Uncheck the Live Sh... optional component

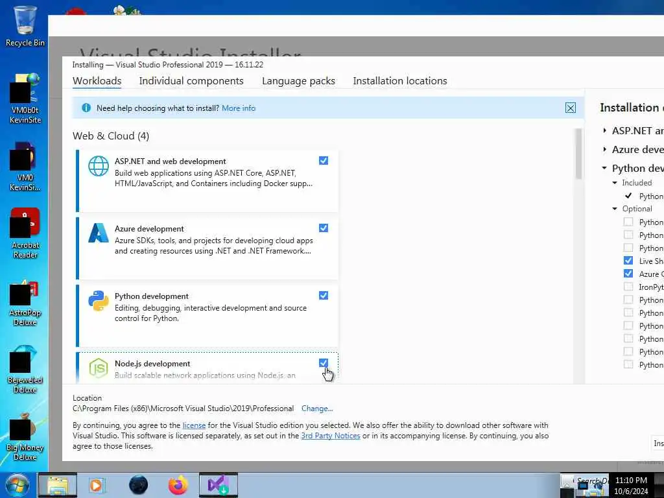pos(628,261)
